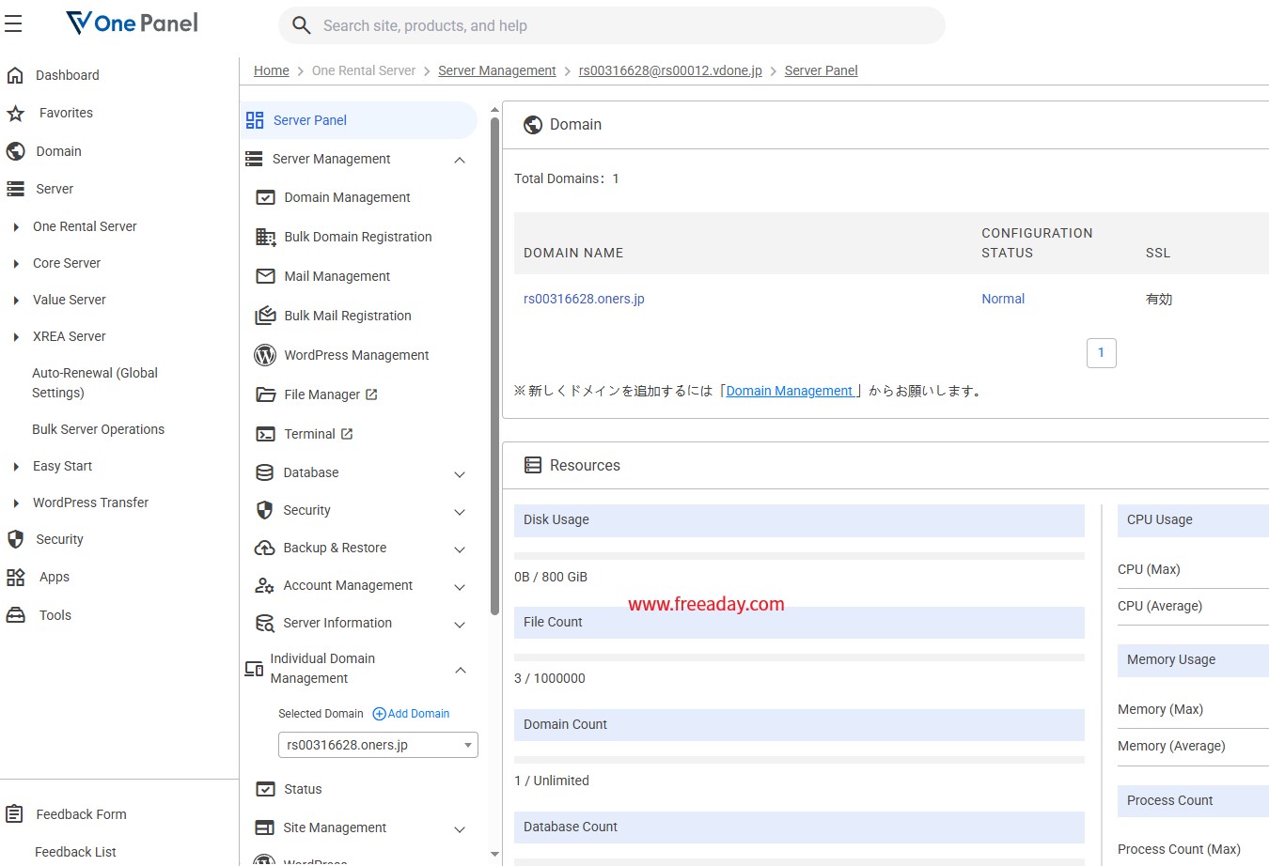Open the Selected Domain dropdown
Viewport: 1269px width, 866px height.
378,745
